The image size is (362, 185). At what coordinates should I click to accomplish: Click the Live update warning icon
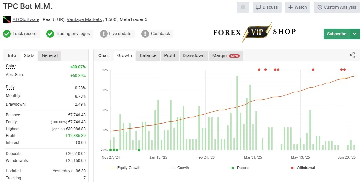(104, 34)
